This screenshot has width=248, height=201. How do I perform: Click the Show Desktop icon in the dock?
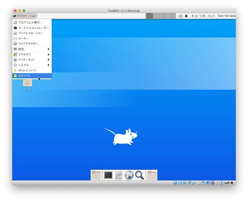(96, 175)
